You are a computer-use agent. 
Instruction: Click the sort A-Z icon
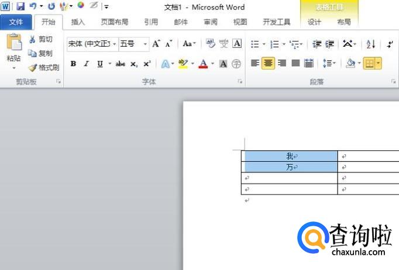(x=370, y=44)
